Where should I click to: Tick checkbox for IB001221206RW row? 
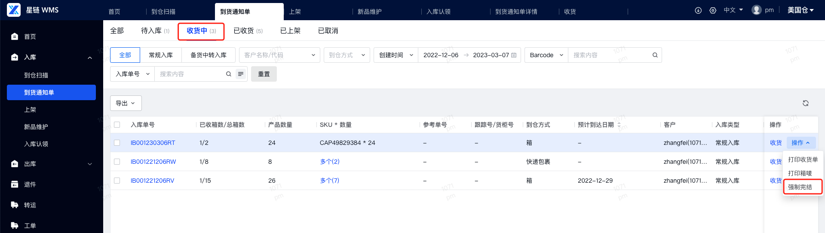point(117,162)
